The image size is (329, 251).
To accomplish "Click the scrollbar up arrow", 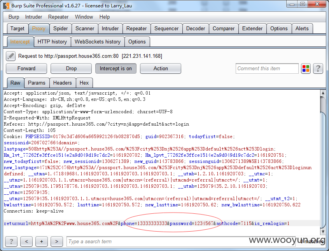I will (x=323, y=93).
